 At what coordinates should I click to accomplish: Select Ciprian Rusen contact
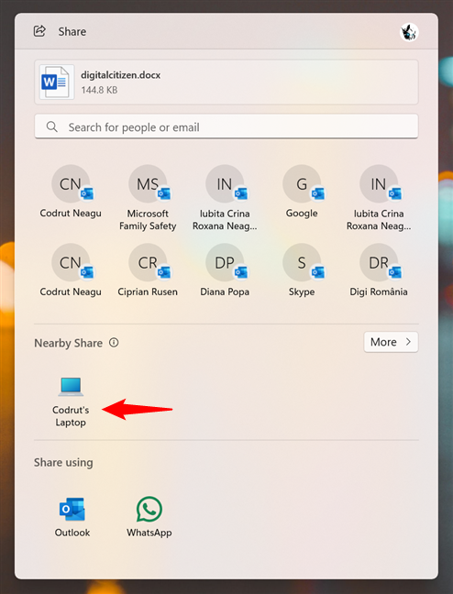pos(148,270)
